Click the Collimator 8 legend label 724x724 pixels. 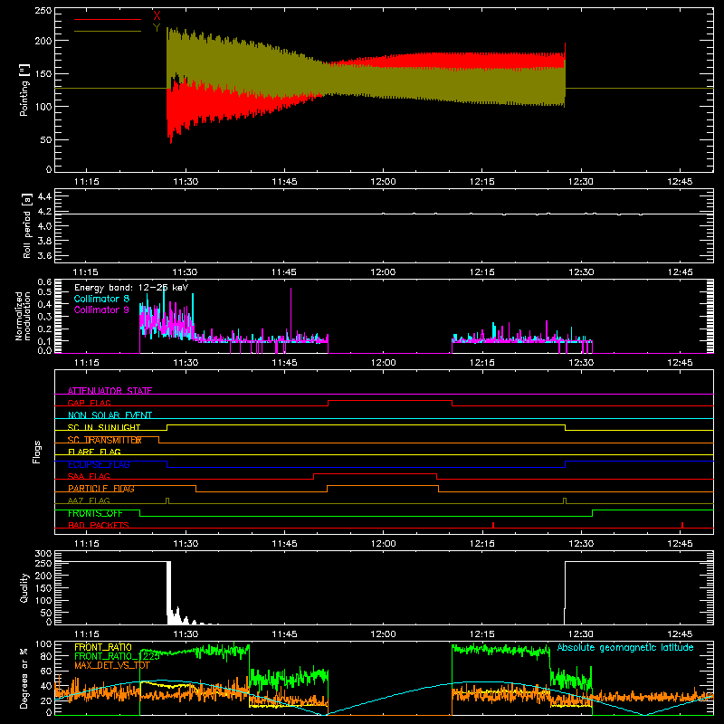[101, 299]
